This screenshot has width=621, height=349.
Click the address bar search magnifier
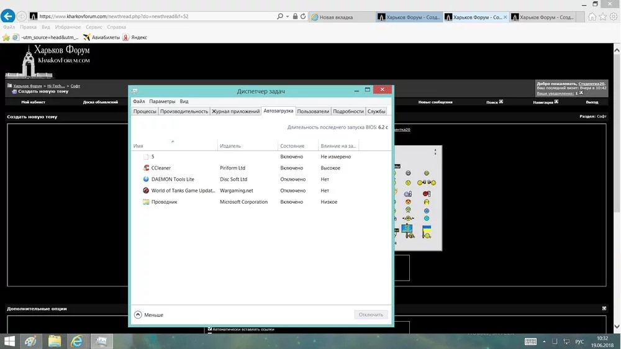(x=280, y=16)
